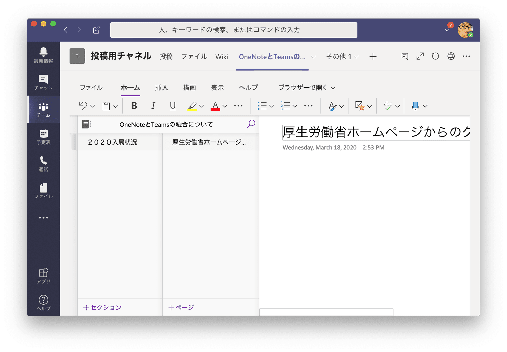
Task: Click the Undo arrow icon
Action: point(83,106)
